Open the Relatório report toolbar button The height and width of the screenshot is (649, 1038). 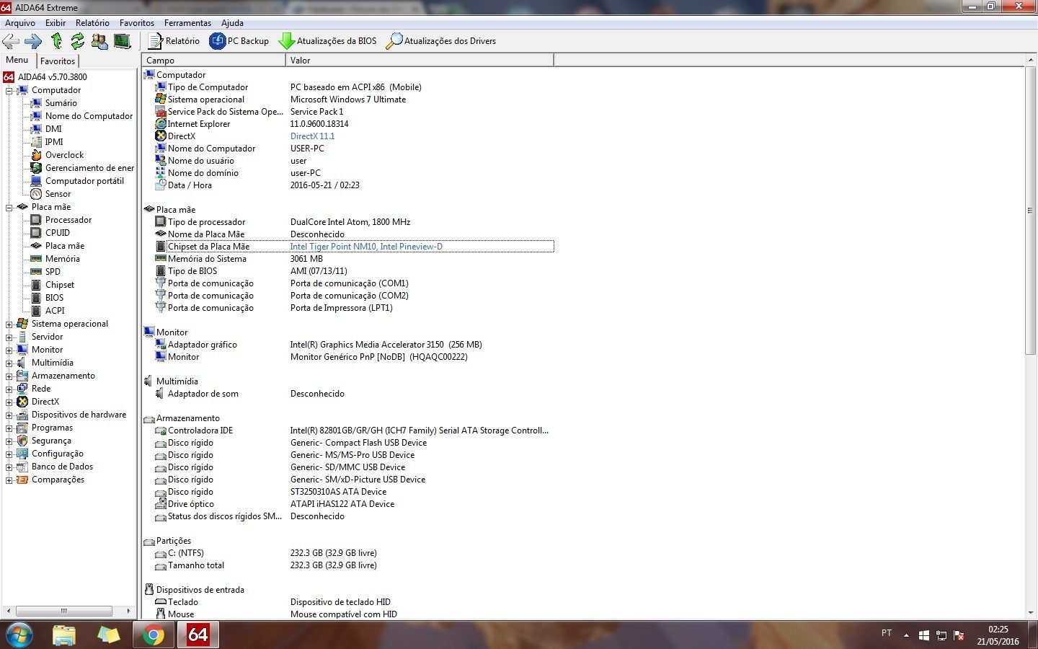pos(174,41)
